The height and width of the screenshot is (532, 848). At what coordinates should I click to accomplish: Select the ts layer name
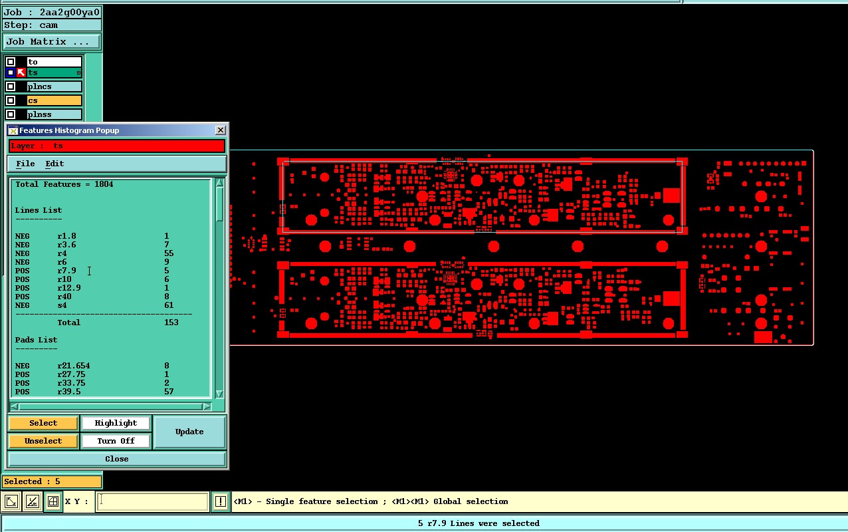(x=54, y=72)
